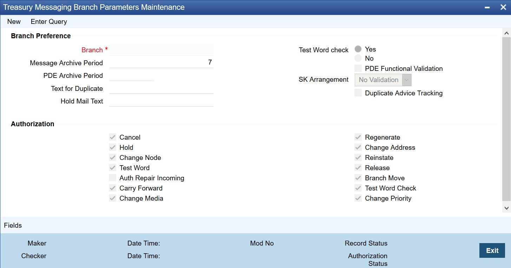The image size is (511, 268).
Task: Toggle Duplicate Advice Tracking checkbox
Action: click(x=358, y=93)
